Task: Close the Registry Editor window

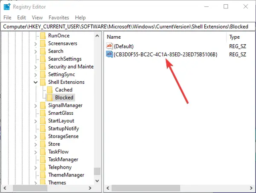Action: pyautogui.click(x=246, y=6)
